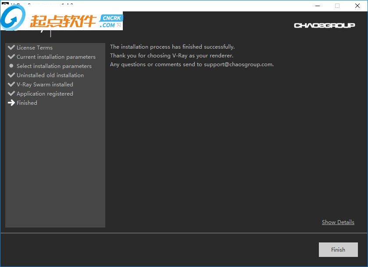Click Uninstalled old installation step
The height and width of the screenshot is (267, 368).
[50, 75]
